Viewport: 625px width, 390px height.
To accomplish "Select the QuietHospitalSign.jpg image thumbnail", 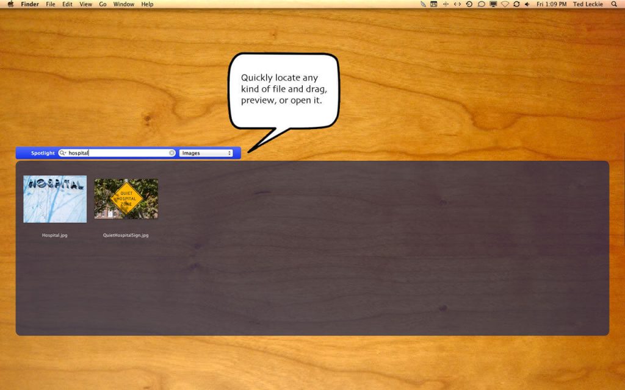I will point(126,199).
